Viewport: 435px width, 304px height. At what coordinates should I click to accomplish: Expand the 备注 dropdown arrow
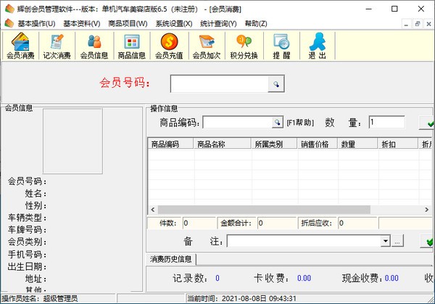coord(386,241)
